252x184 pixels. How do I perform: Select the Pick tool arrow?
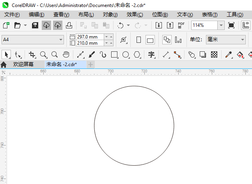(6, 54)
